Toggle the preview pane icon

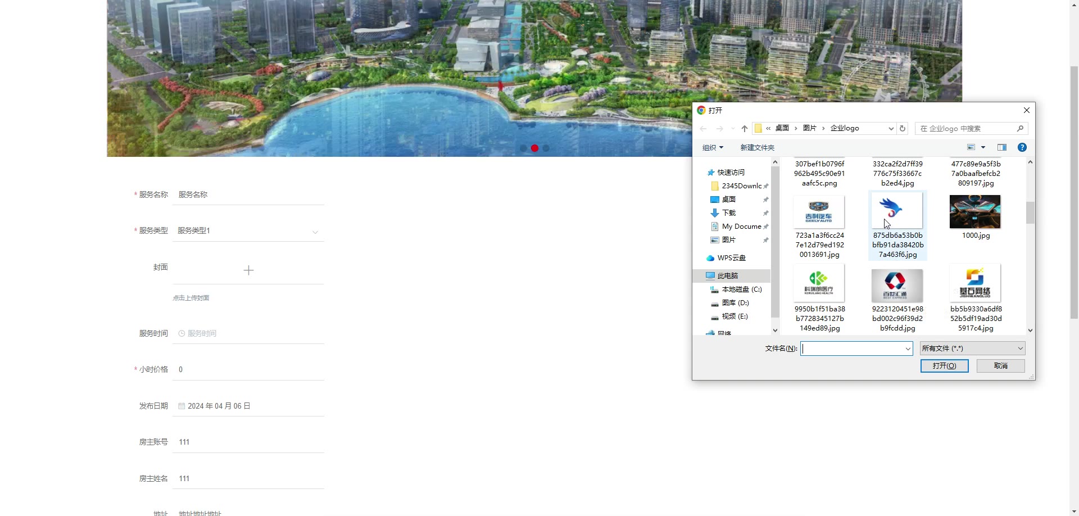1001,147
